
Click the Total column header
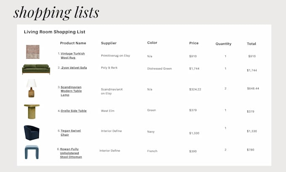252,44
